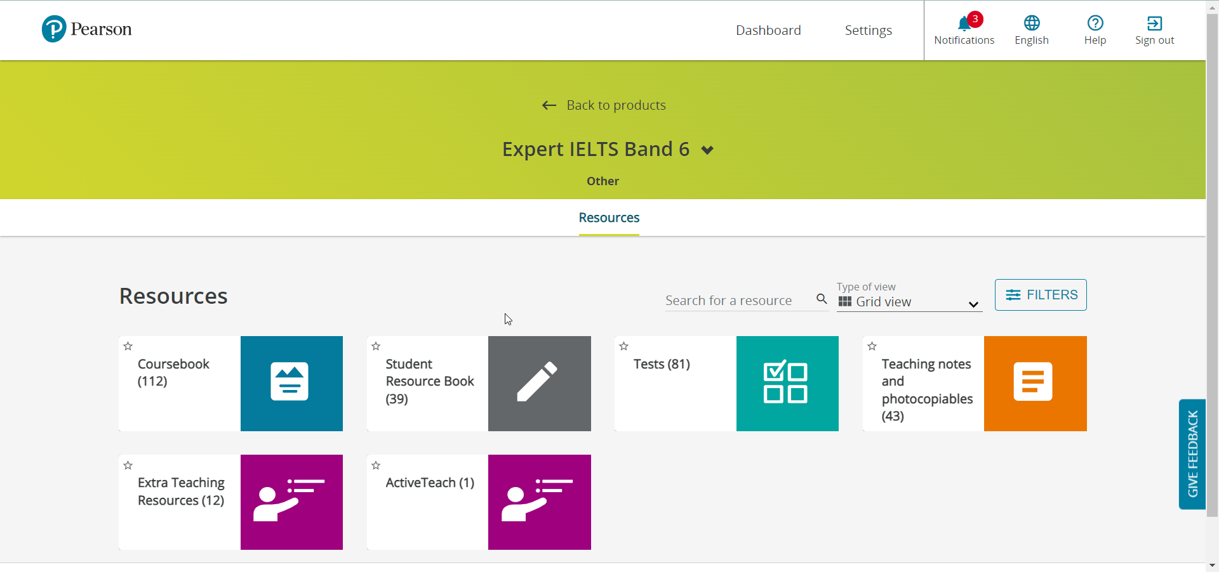Open Notifications bell icon

pyautogui.click(x=964, y=22)
